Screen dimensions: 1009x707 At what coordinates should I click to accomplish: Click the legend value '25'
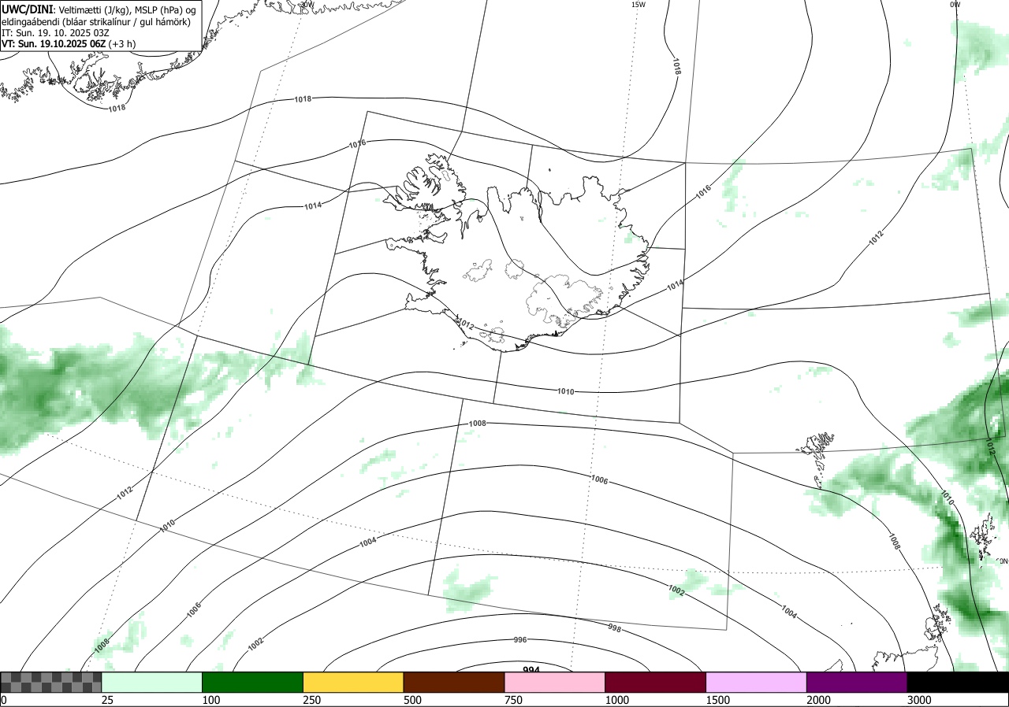107,700
